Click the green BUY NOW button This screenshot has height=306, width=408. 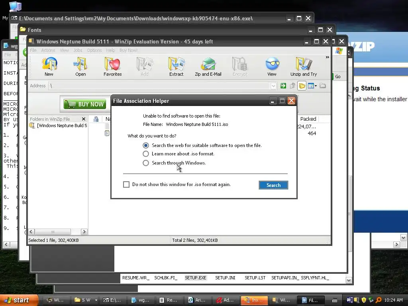coord(85,104)
